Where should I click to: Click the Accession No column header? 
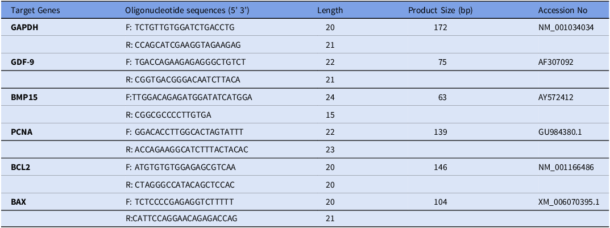563,11
